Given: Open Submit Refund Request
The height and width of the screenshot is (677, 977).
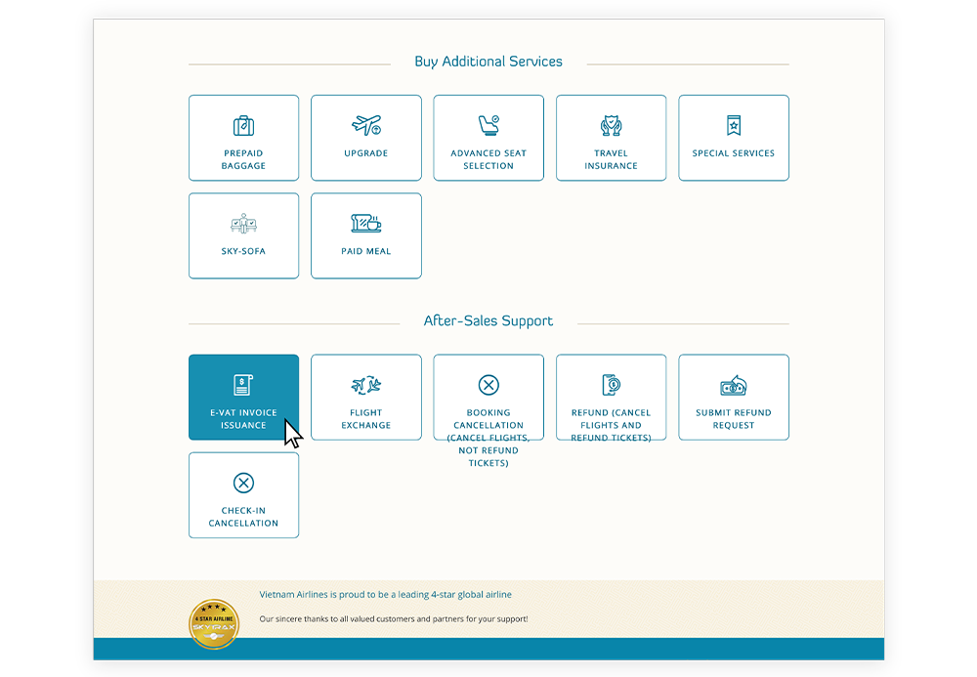Looking at the screenshot, I should click(x=733, y=397).
